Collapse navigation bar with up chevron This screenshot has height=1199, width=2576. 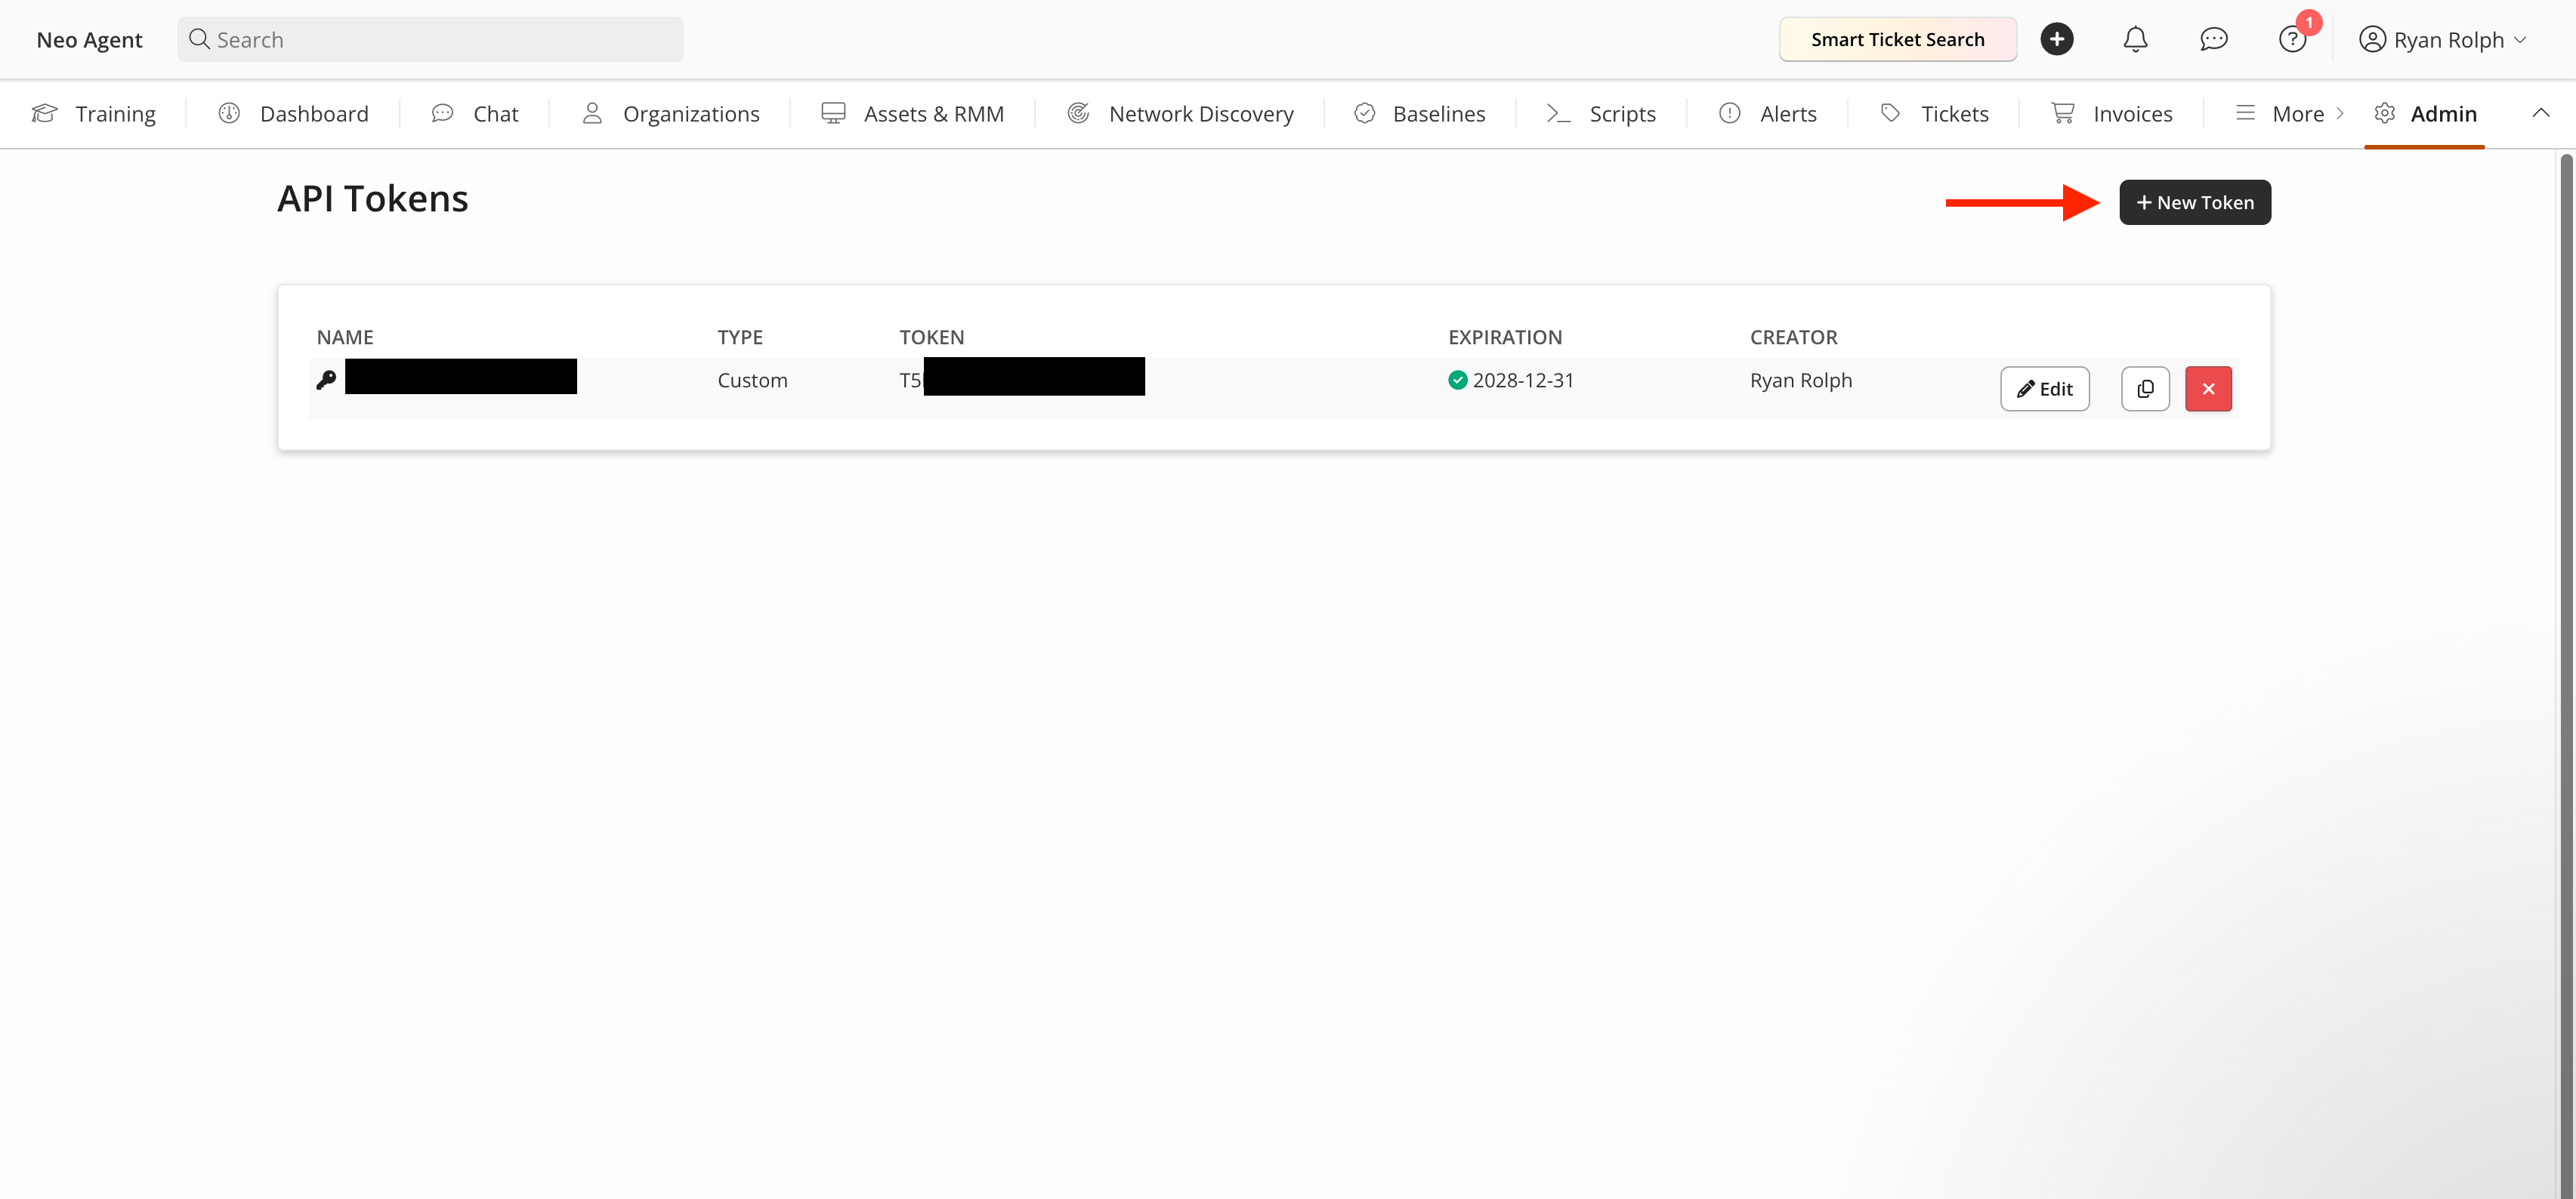[x=2540, y=113]
